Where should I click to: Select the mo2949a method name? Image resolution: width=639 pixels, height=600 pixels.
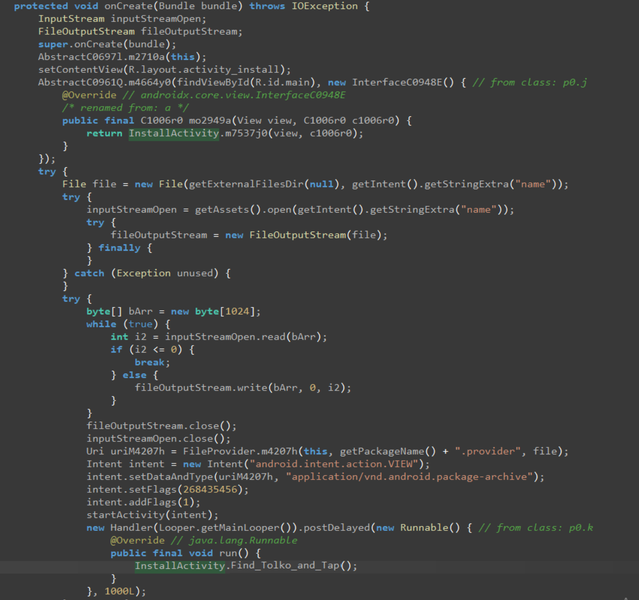pos(211,121)
